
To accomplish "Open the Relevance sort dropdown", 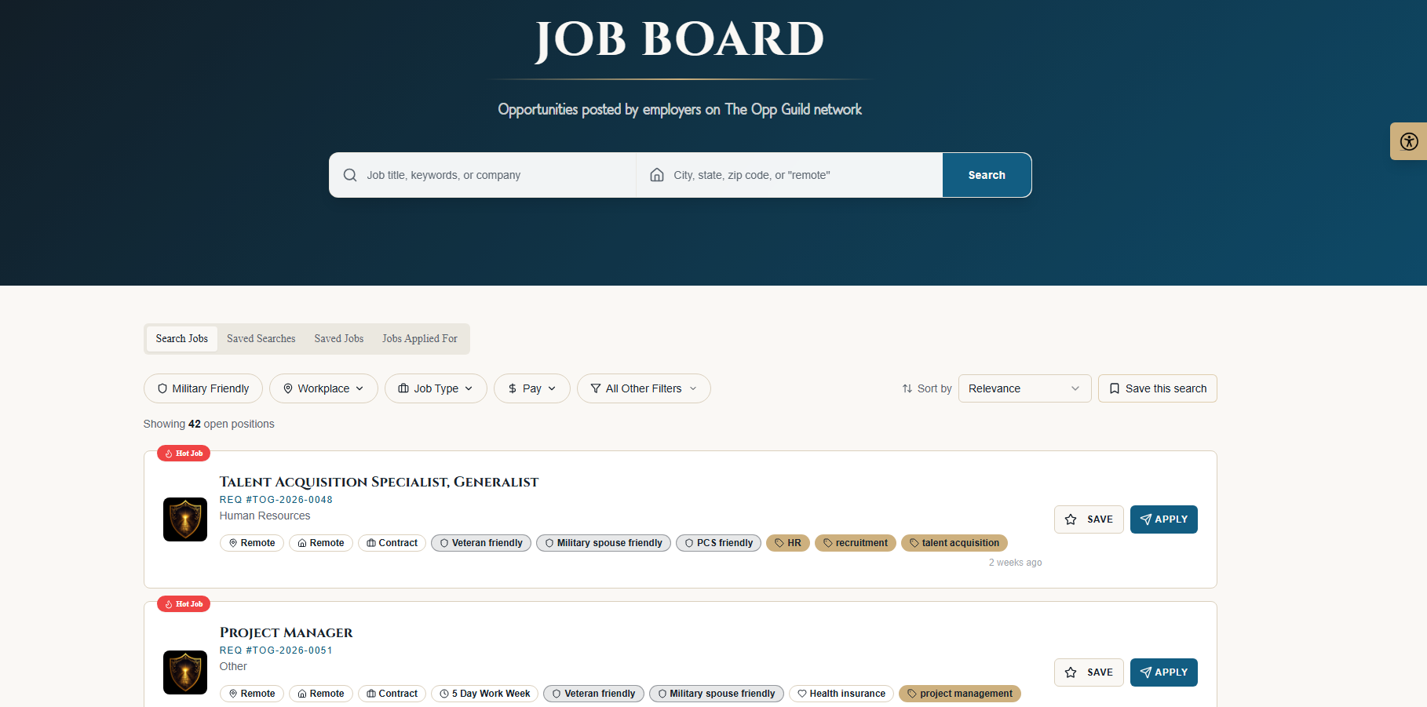I will pos(1024,388).
